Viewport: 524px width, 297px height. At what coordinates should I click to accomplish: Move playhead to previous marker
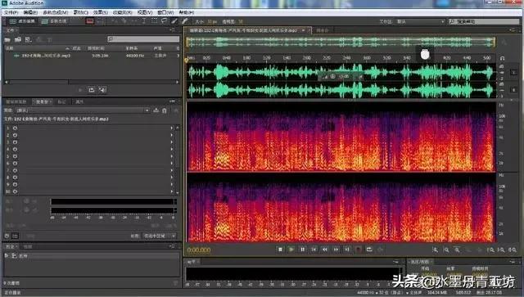coord(314,250)
